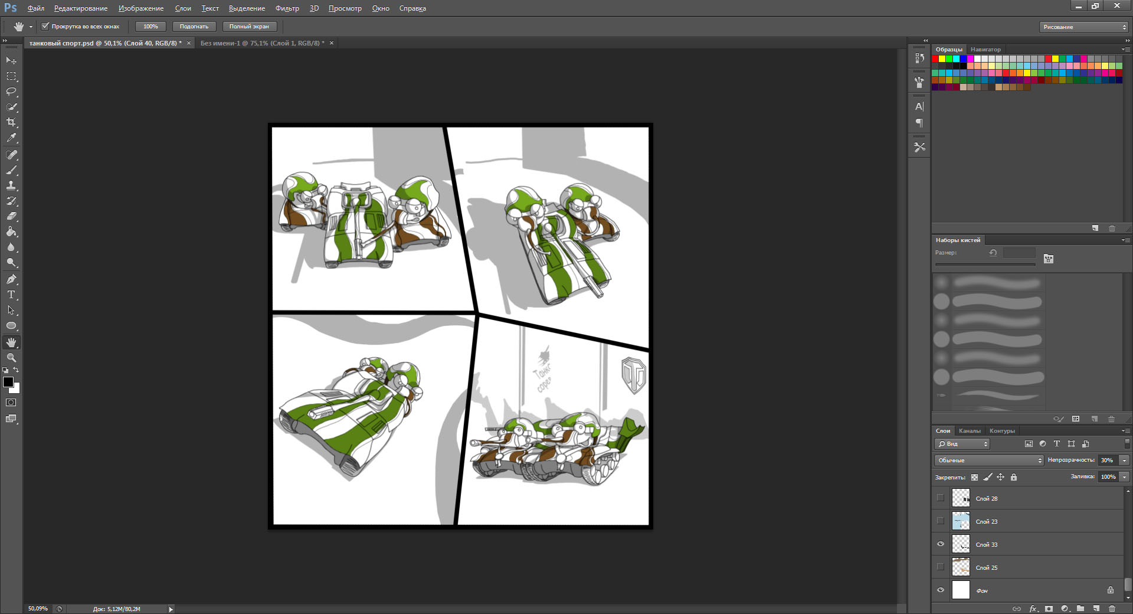The width and height of the screenshot is (1133, 614).
Task: Select the Blur tool
Action: click(x=11, y=247)
